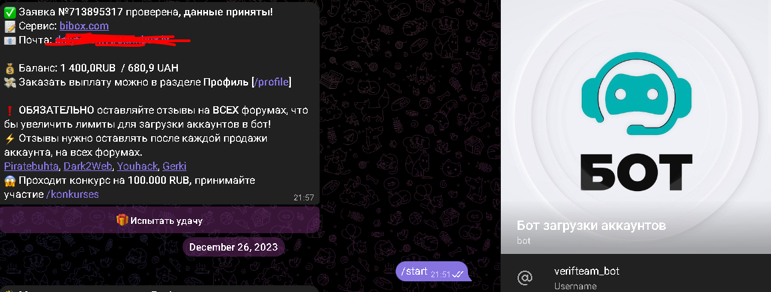Click the @ icon beside the username
Image resolution: width=771 pixels, height=292 pixels.
[x=525, y=278]
